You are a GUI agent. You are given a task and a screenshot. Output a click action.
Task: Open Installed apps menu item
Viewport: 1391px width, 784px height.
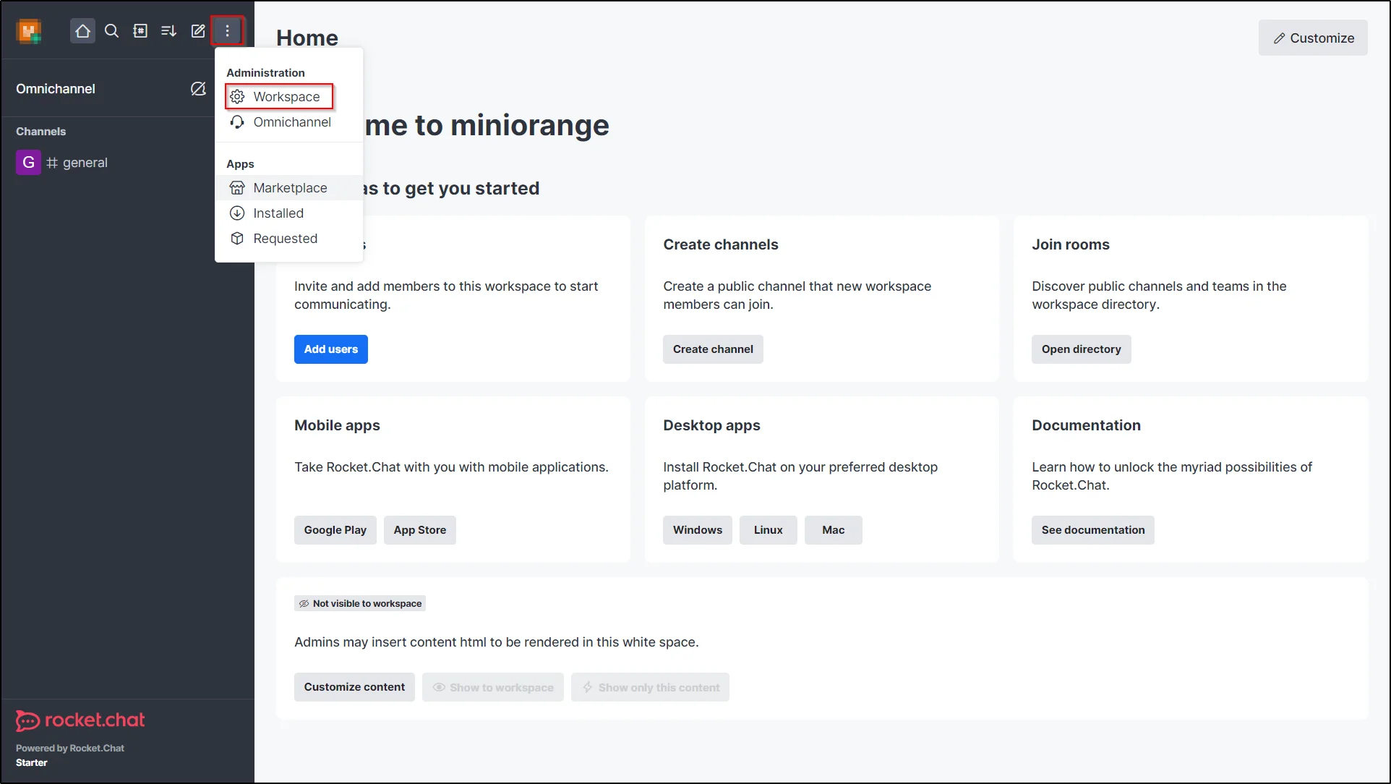click(288, 213)
